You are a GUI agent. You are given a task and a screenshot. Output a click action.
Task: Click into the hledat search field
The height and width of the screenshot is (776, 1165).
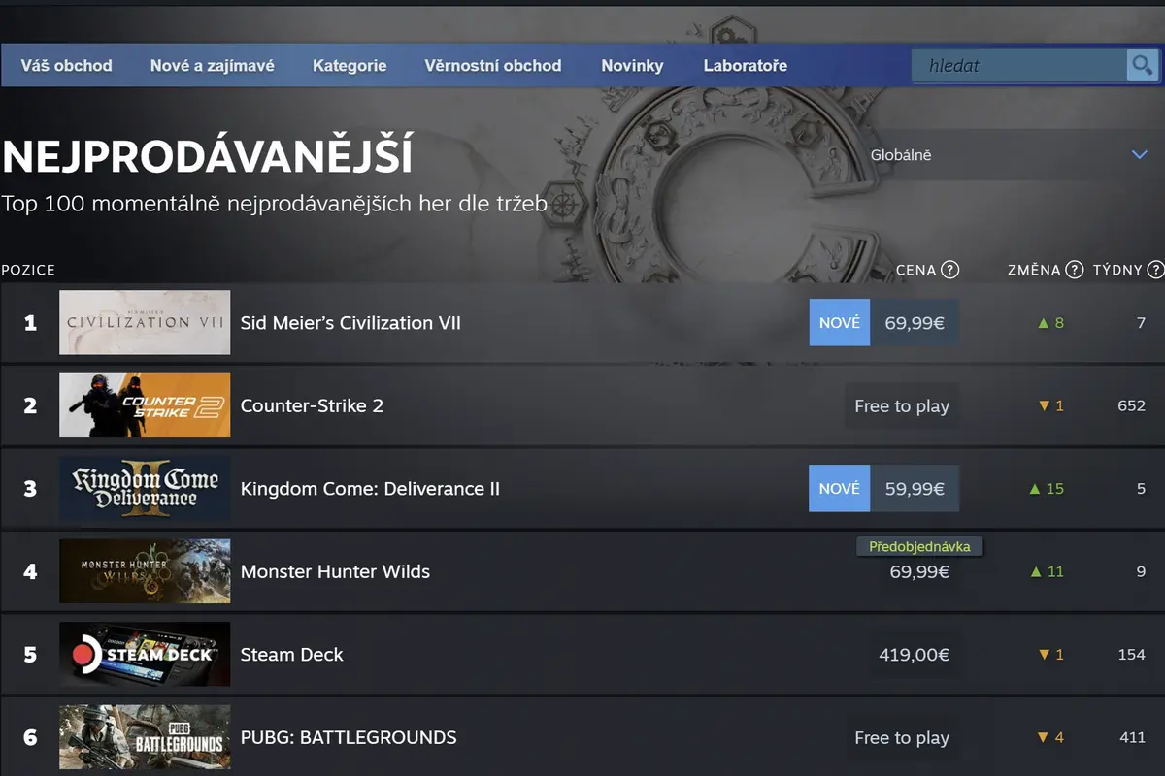[x=1017, y=66]
